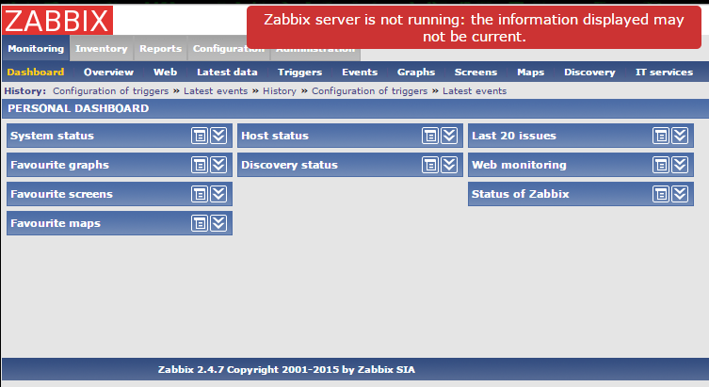The height and width of the screenshot is (387, 709).
Task: Open the Configuration tab
Action: point(229,48)
